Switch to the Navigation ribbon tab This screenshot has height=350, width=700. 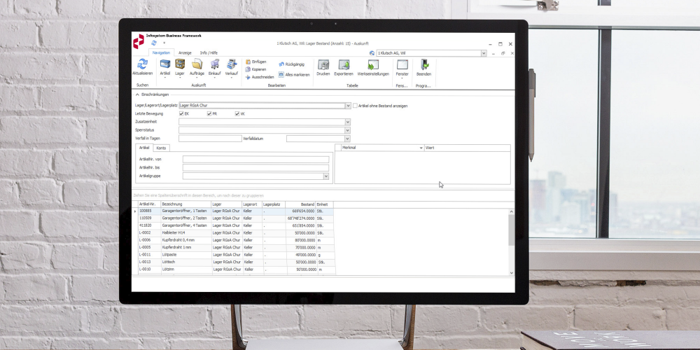coord(161,52)
